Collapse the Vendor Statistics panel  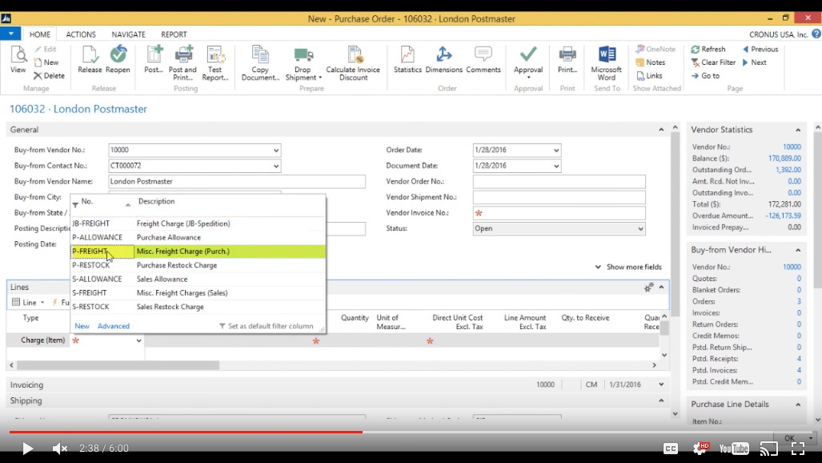click(798, 130)
